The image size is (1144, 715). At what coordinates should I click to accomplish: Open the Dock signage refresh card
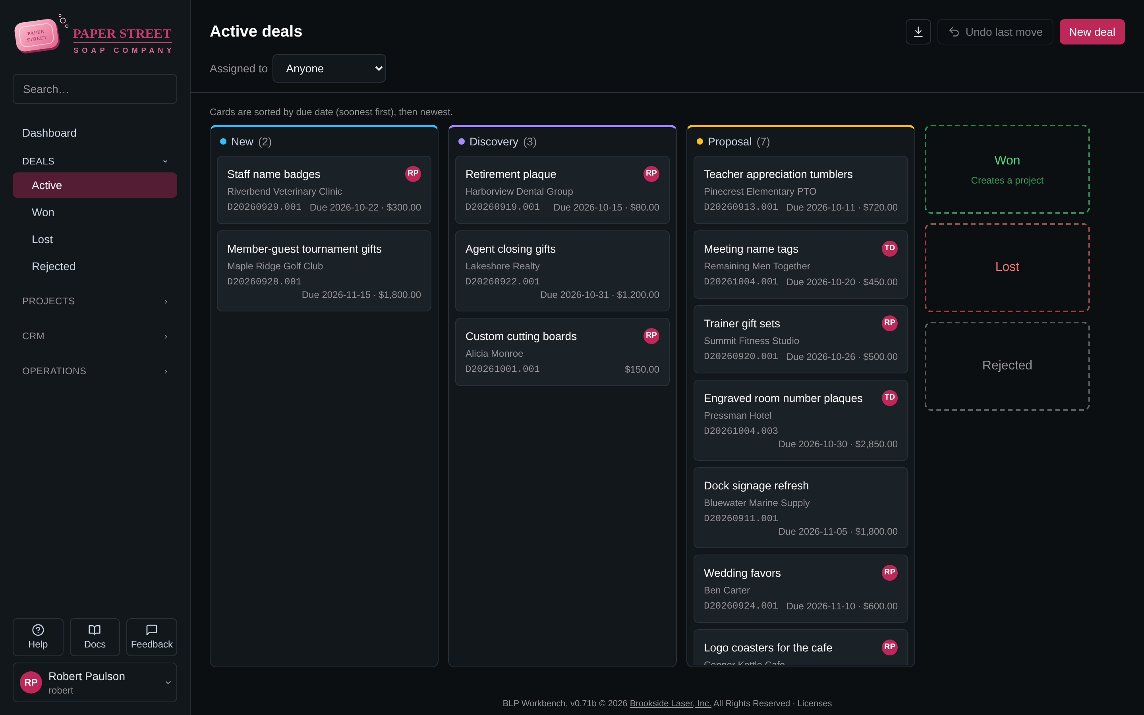tap(800, 507)
